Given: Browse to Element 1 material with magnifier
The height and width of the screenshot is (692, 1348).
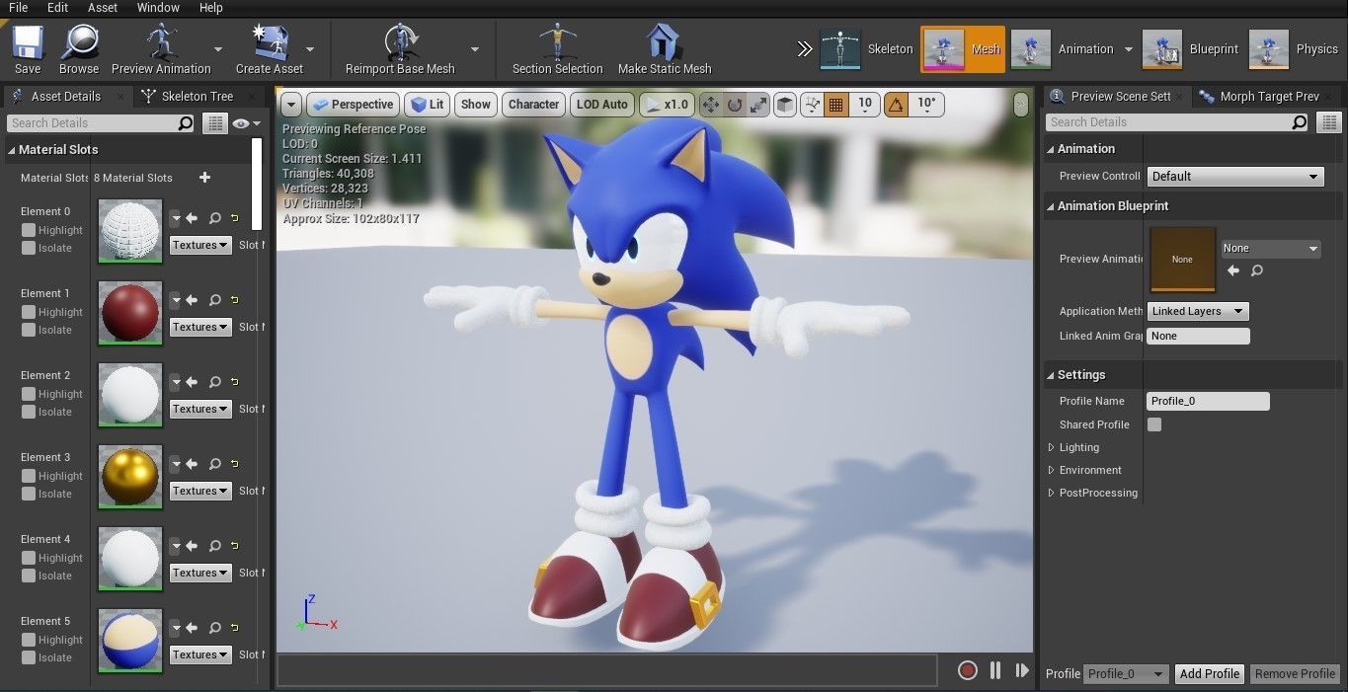Looking at the screenshot, I should click(x=214, y=300).
